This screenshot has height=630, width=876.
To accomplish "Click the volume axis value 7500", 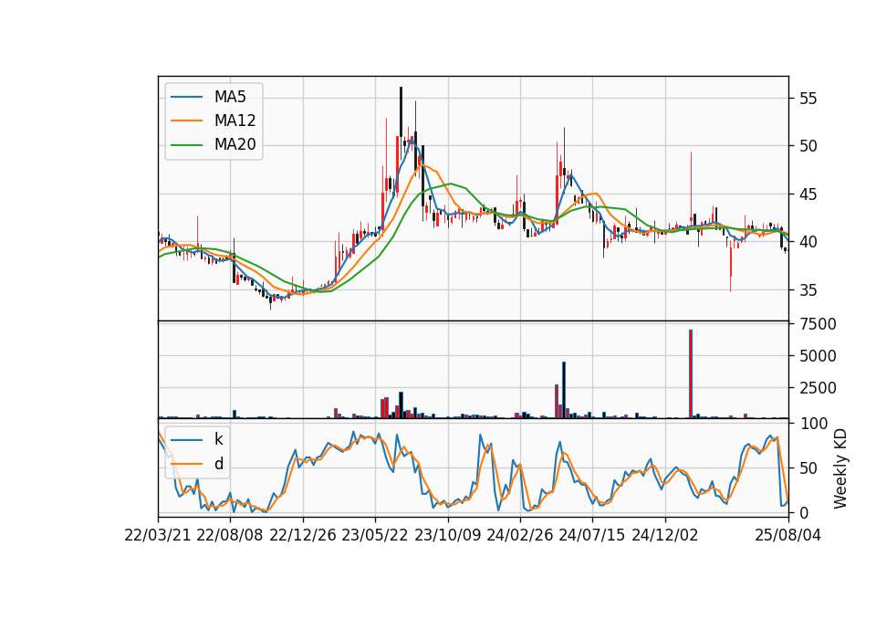I will (818, 324).
